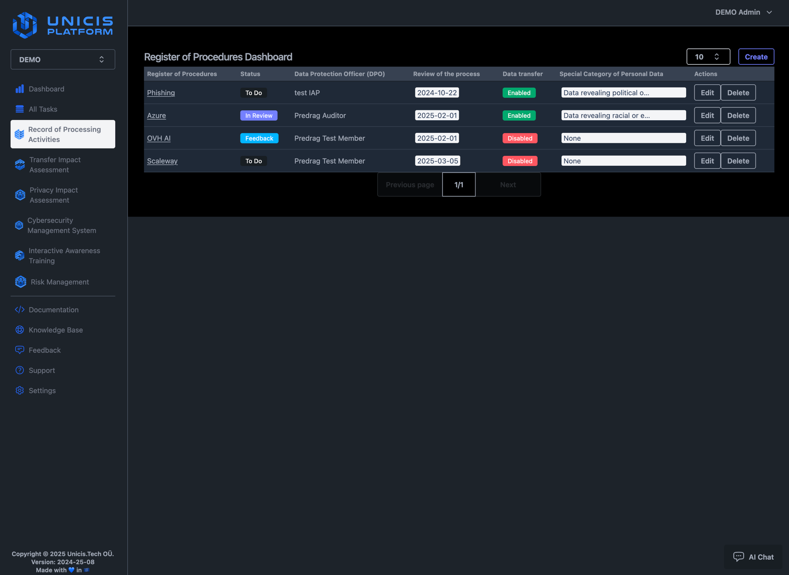The height and width of the screenshot is (575, 789).
Task: Click the Special Category field for Scaleway
Action: pyautogui.click(x=623, y=160)
